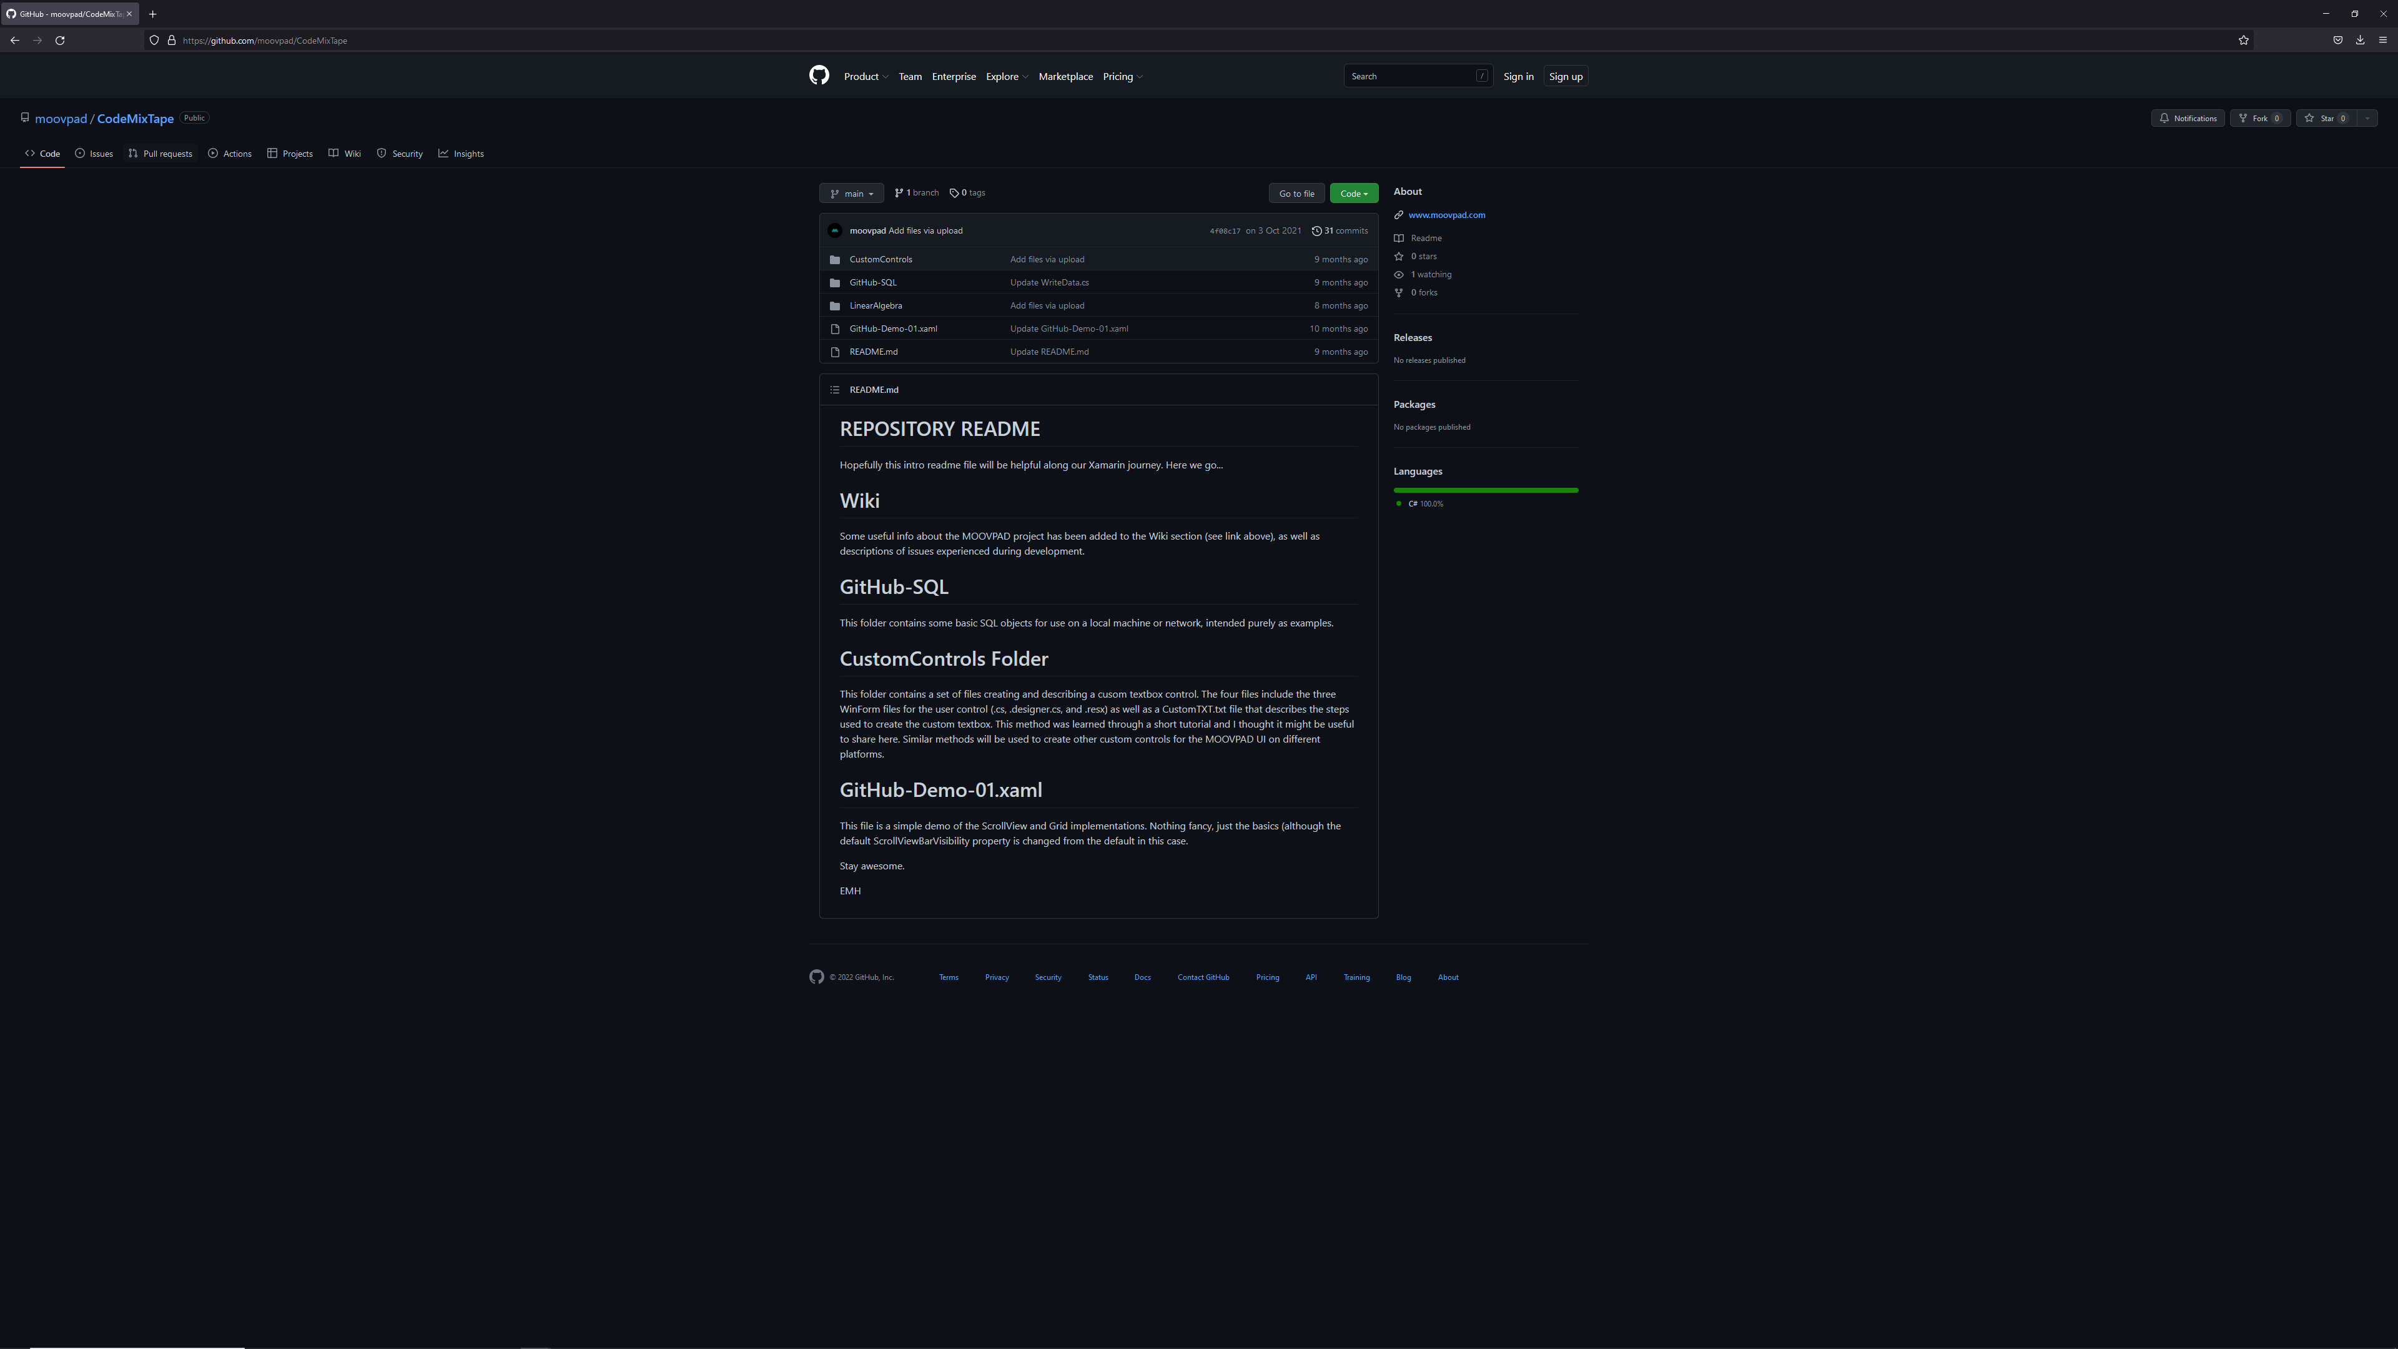2398x1349 pixels.
Task: Open the browser hamburger menu
Action: click(2383, 40)
